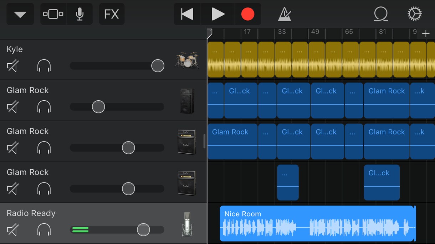Start playback with the Play button
435x244 pixels.
217,14
